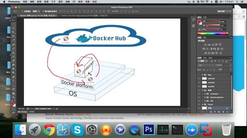Select the Move tool in the toolbox

(x=14, y=20)
